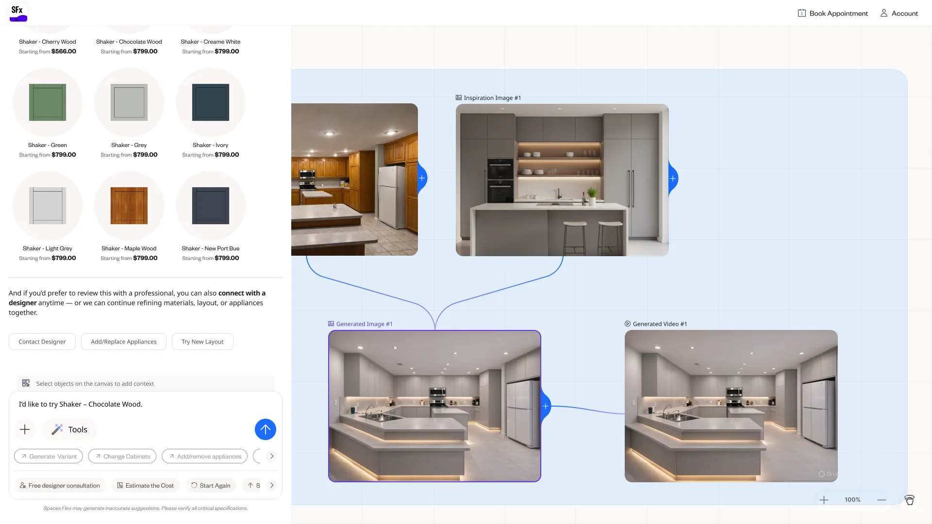Send the message with the blue arrow button
This screenshot has height=524, width=932.
(266, 429)
